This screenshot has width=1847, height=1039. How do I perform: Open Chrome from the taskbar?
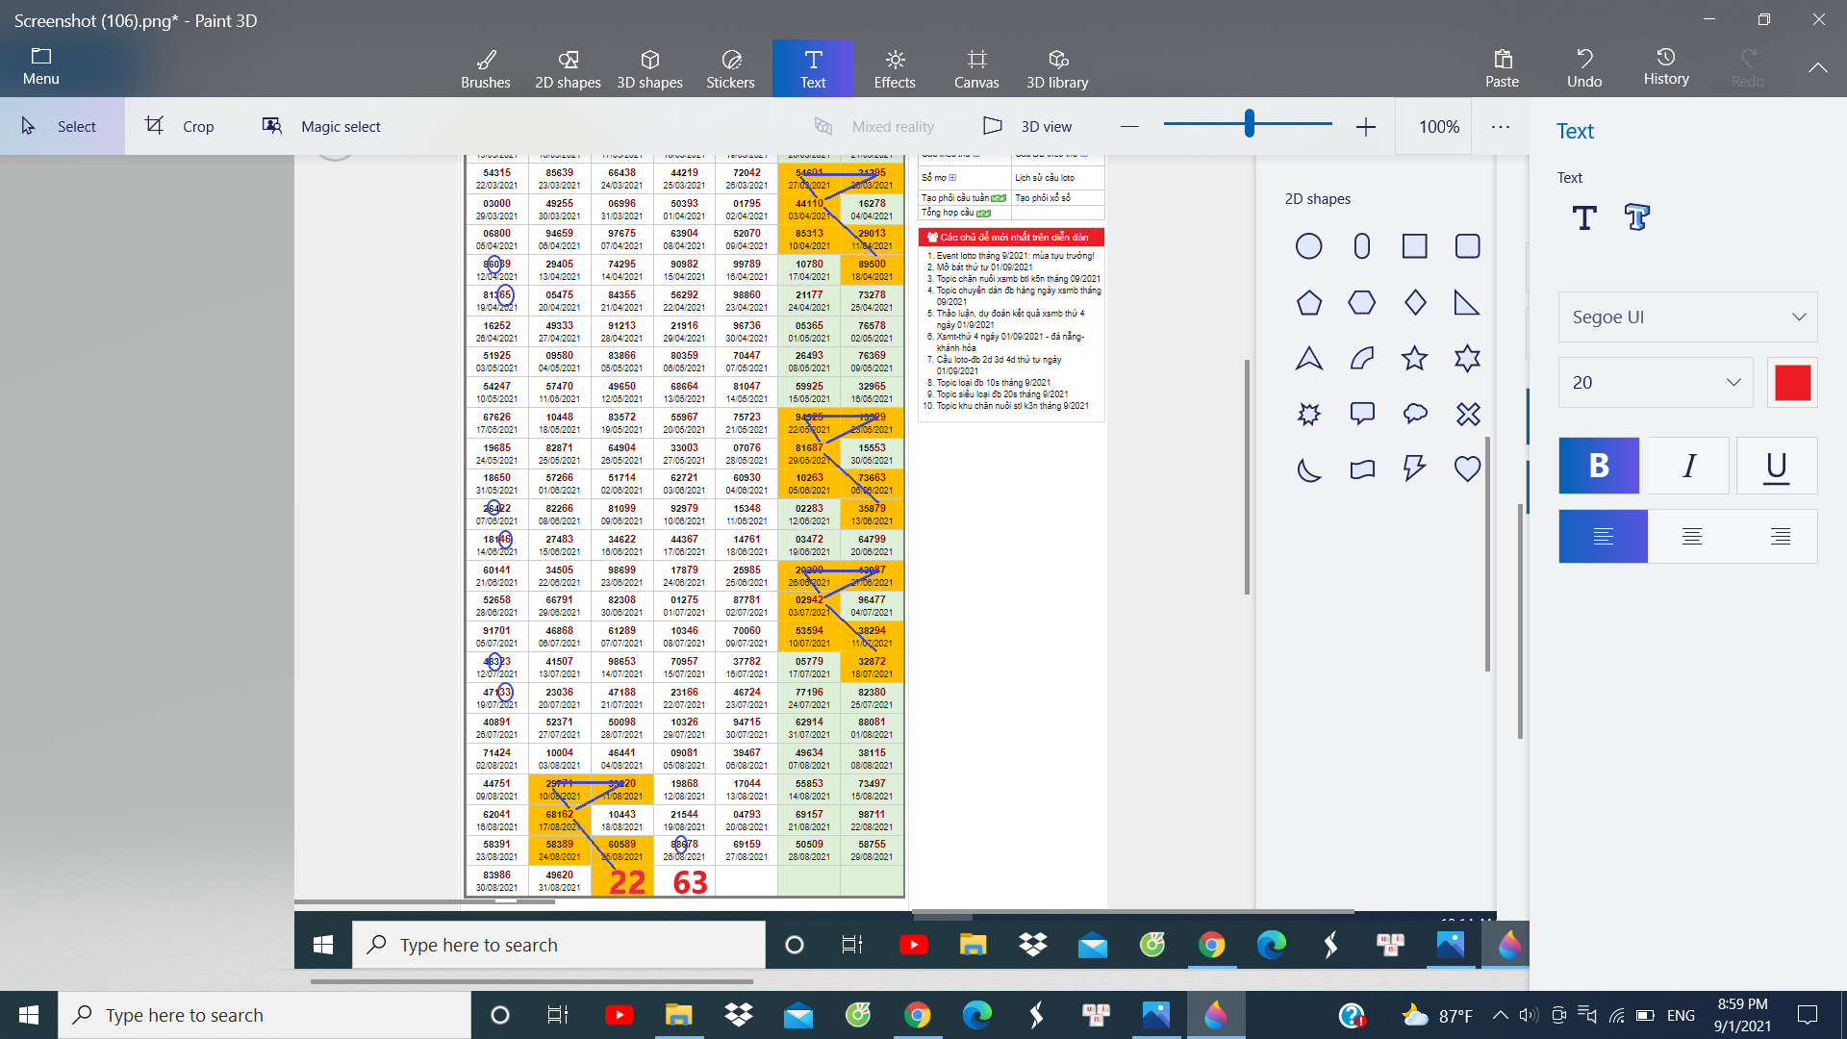tap(918, 1015)
